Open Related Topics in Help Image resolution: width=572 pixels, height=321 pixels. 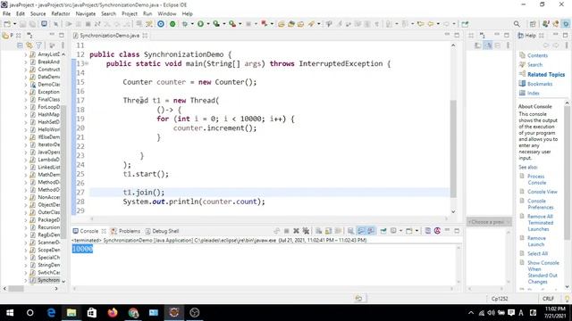click(x=546, y=74)
